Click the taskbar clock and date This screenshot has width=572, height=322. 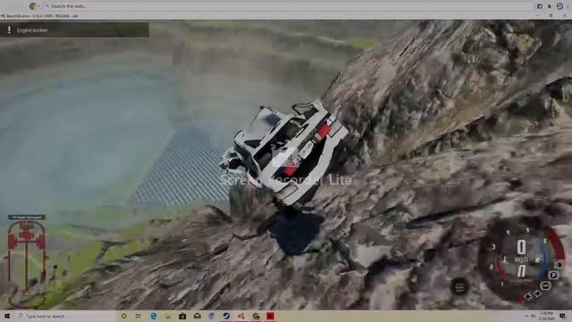click(546, 316)
